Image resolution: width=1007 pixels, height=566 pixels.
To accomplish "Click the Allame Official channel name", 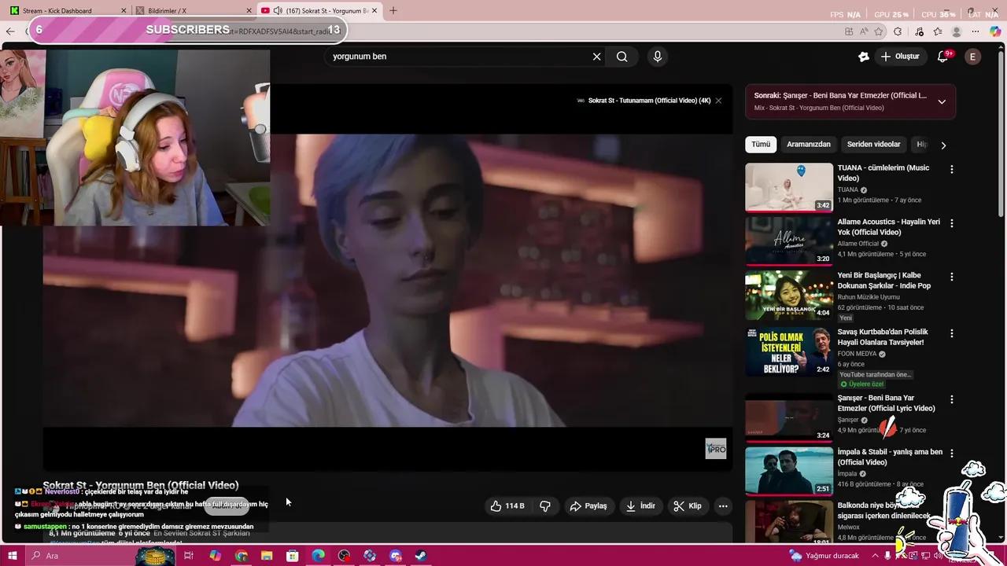I will coord(858,244).
